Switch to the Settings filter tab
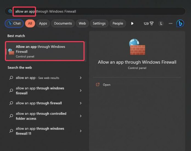 (99, 24)
